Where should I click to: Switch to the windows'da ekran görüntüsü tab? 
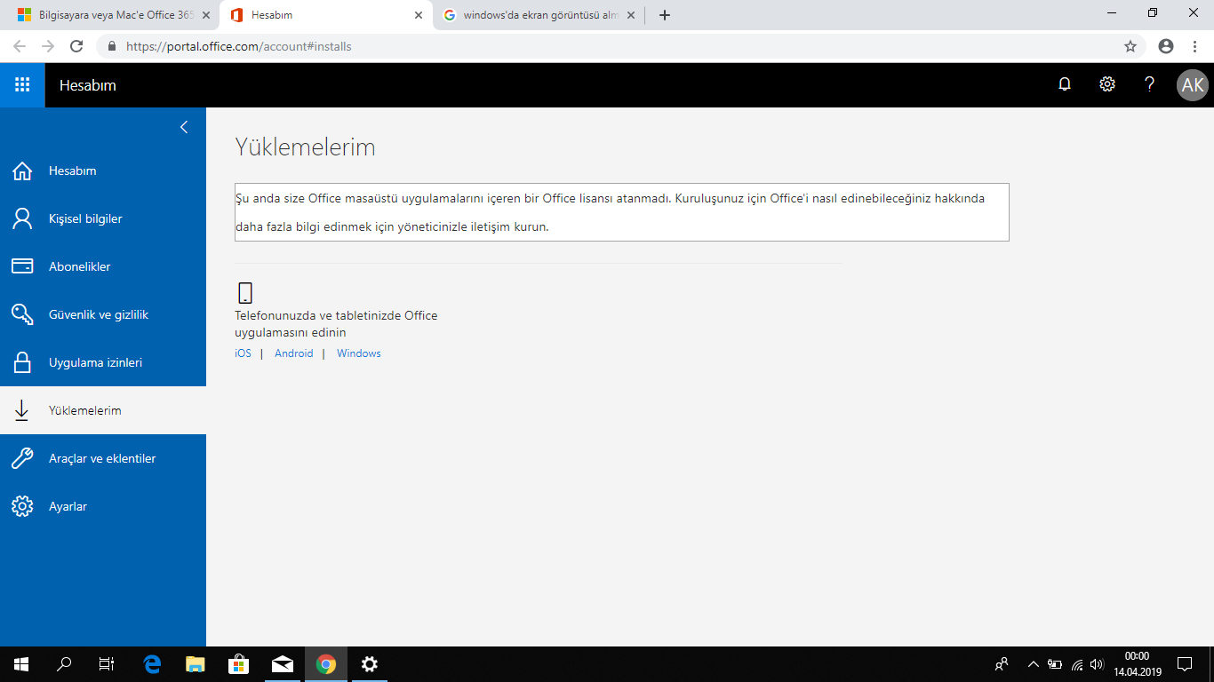point(540,15)
